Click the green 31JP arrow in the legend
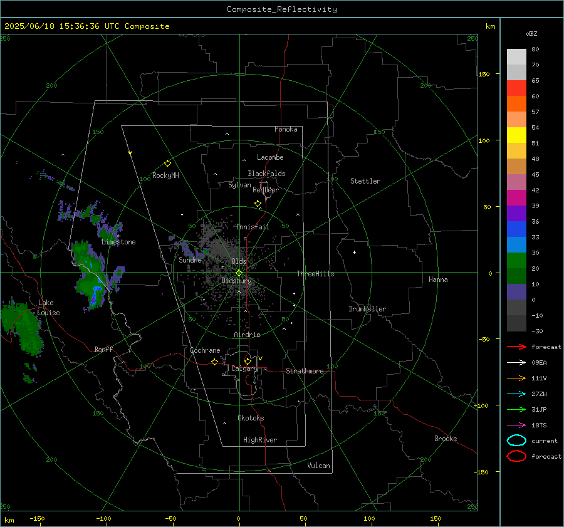Viewport: 564px width, 527px height. coord(516,409)
